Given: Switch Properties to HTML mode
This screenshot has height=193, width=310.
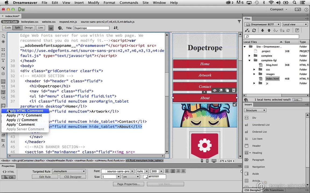Looking at the screenshot, I should tap(8, 172).
